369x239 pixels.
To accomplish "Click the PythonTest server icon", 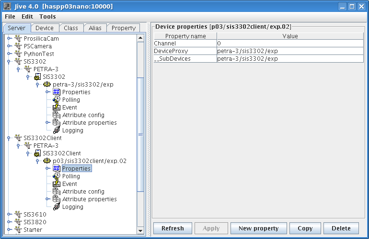I will click(18, 54).
